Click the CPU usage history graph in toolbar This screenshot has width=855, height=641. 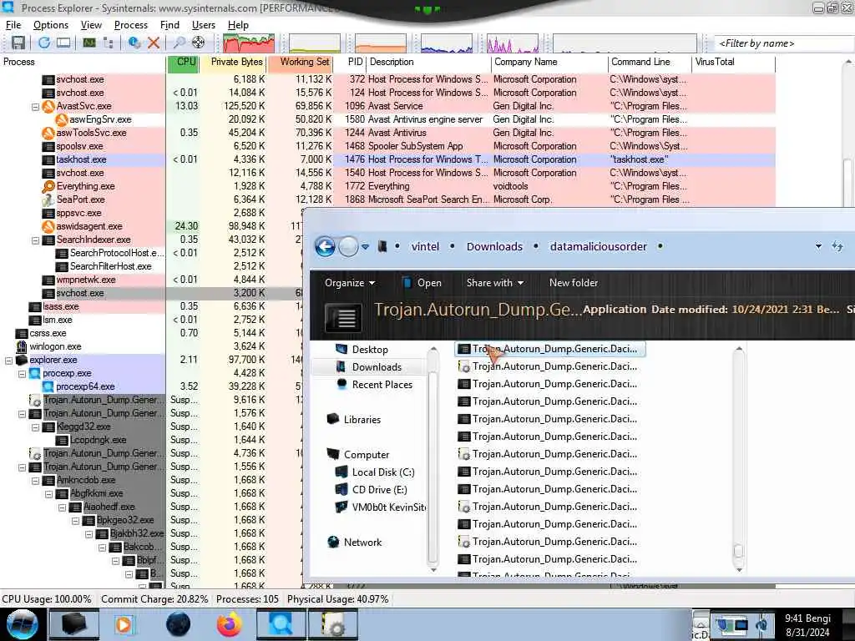coord(249,43)
